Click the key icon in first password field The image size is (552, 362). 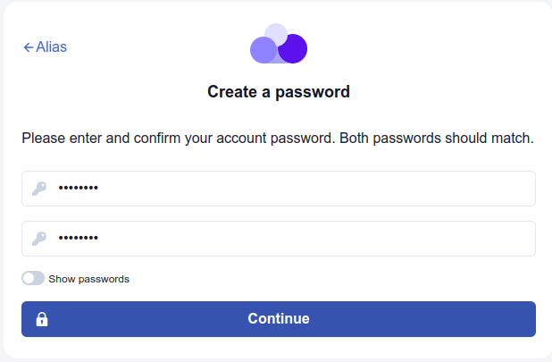pos(39,189)
